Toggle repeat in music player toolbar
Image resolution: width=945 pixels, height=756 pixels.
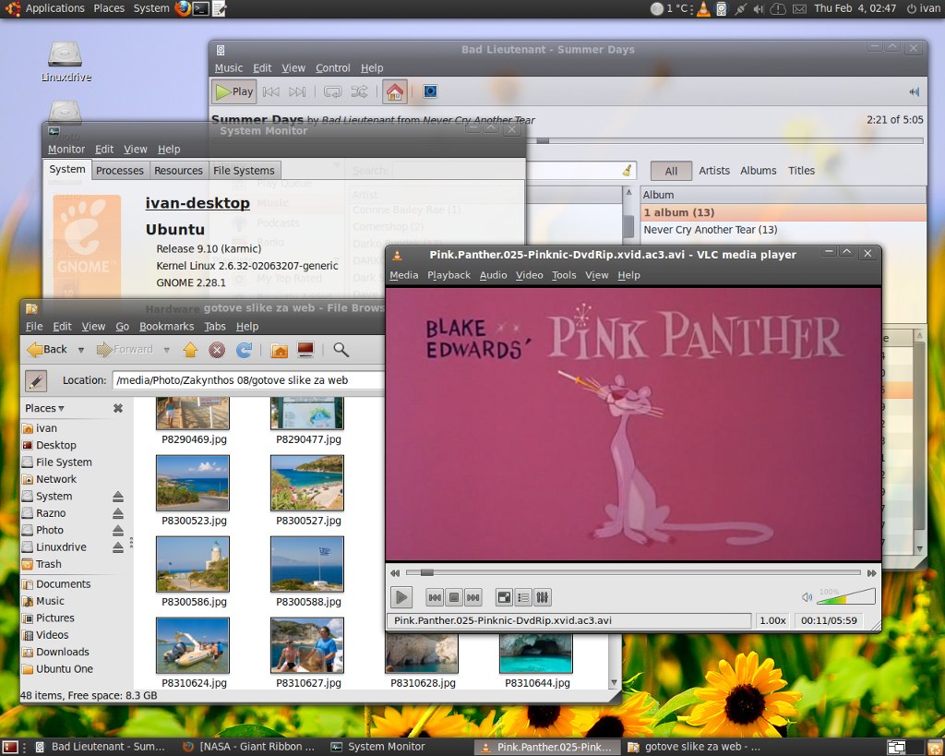[x=332, y=91]
